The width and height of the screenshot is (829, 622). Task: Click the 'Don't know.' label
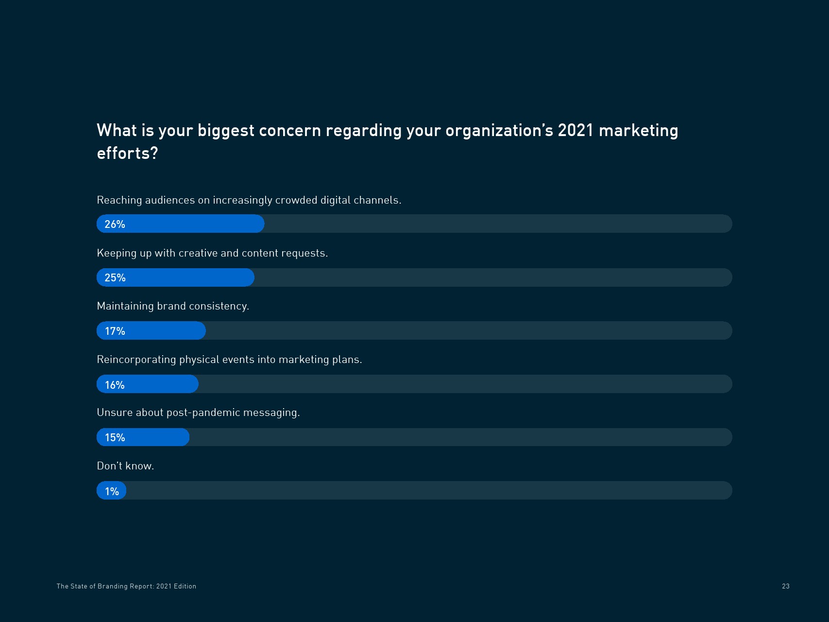click(x=125, y=466)
